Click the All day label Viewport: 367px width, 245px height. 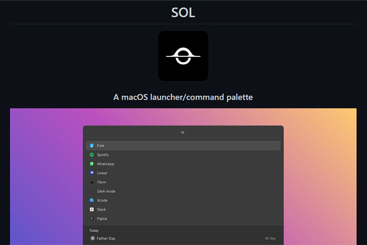click(x=270, y=238)
